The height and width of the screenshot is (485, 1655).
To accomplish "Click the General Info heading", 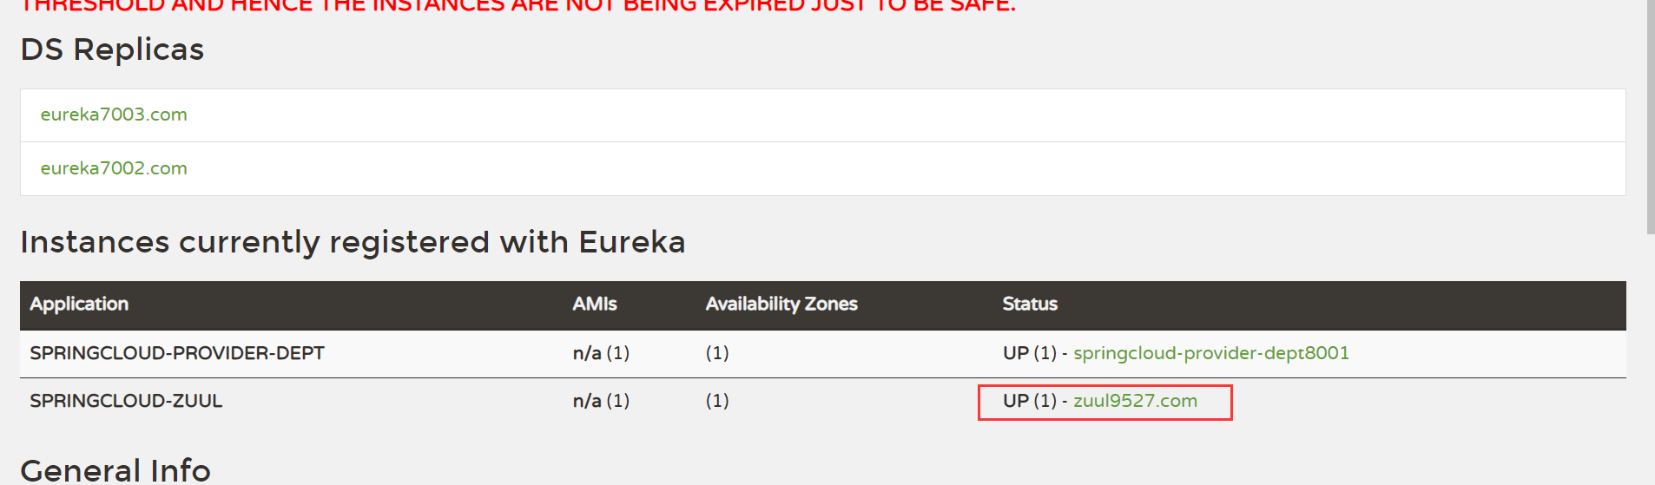I will 115,471.
